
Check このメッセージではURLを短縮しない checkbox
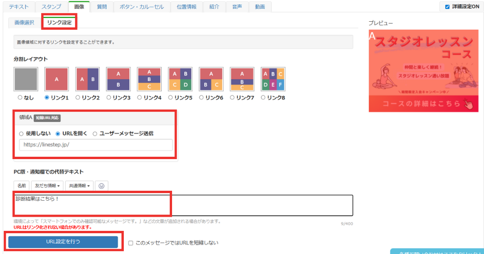131,243
